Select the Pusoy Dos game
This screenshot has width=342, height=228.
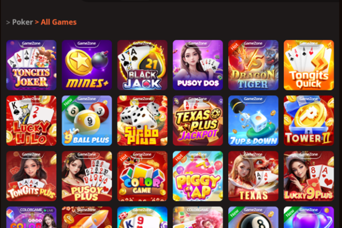(x=198, y=65)
